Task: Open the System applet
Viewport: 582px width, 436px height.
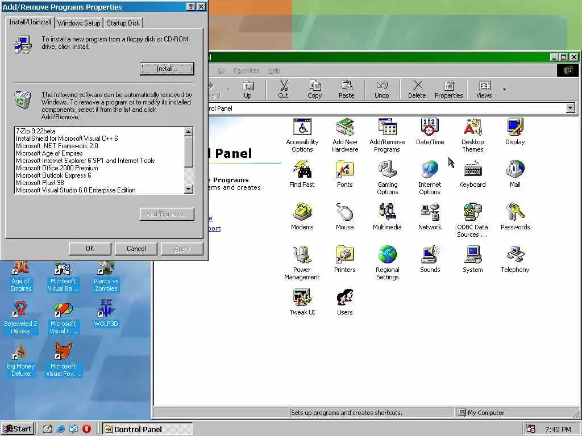Action: tap(472, 259)
